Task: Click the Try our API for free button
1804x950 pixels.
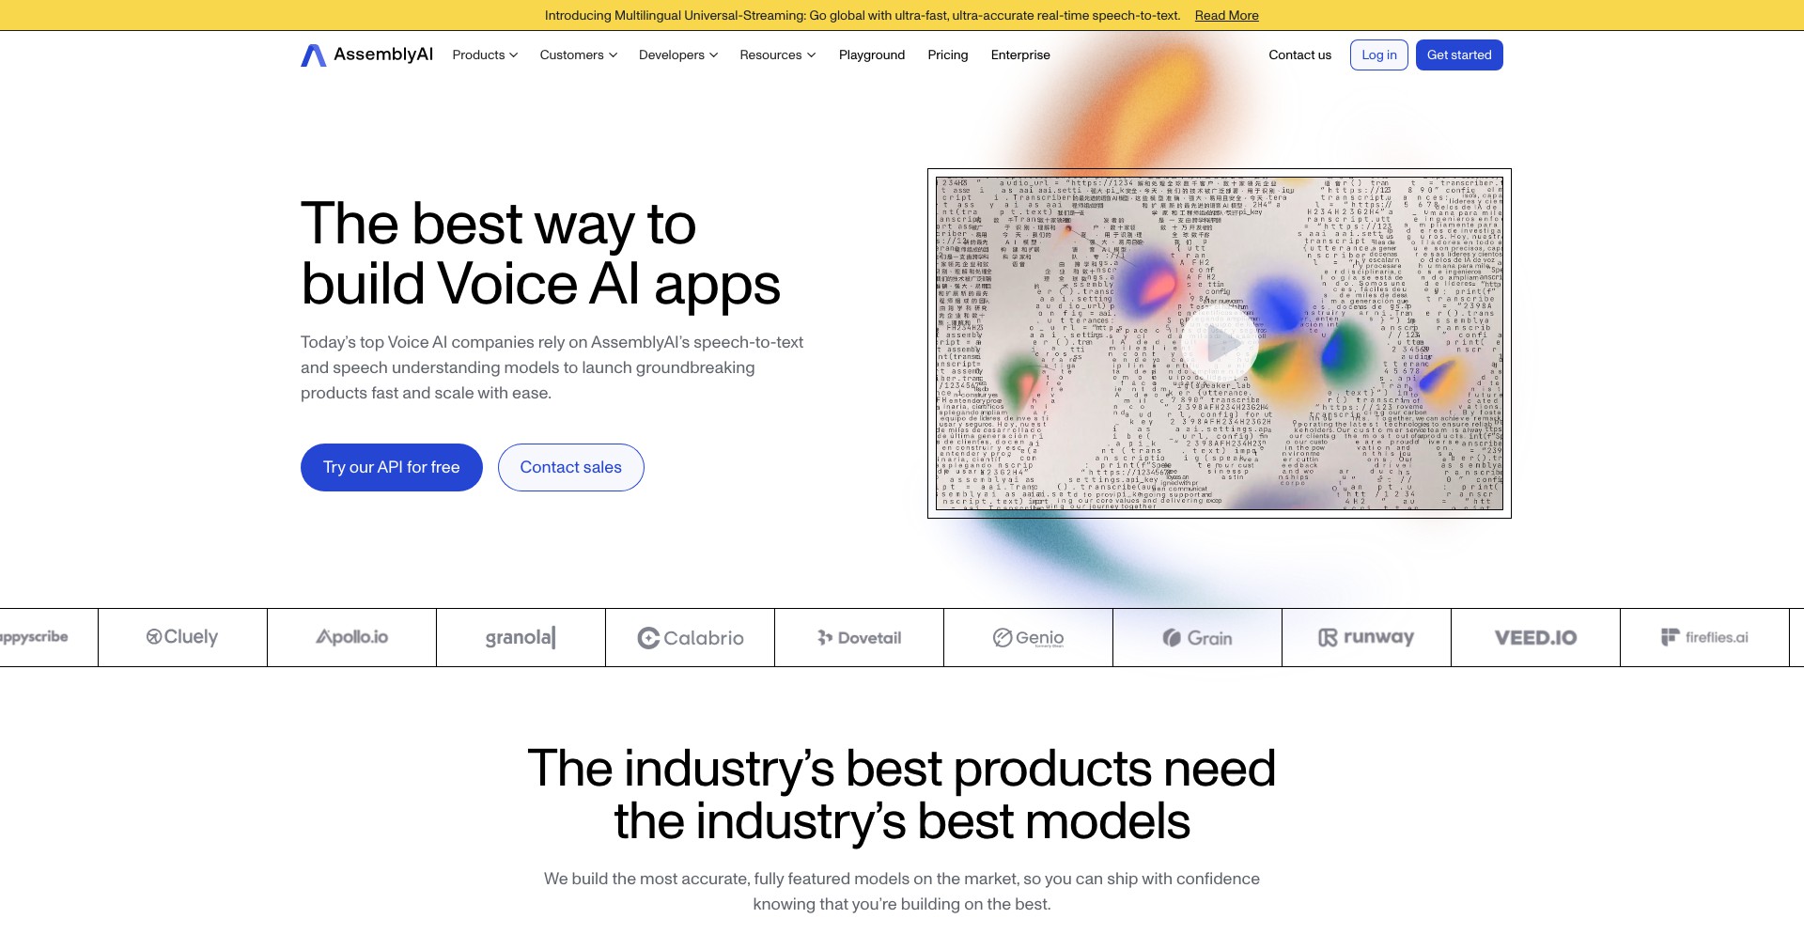Action: tap(392, 467)
